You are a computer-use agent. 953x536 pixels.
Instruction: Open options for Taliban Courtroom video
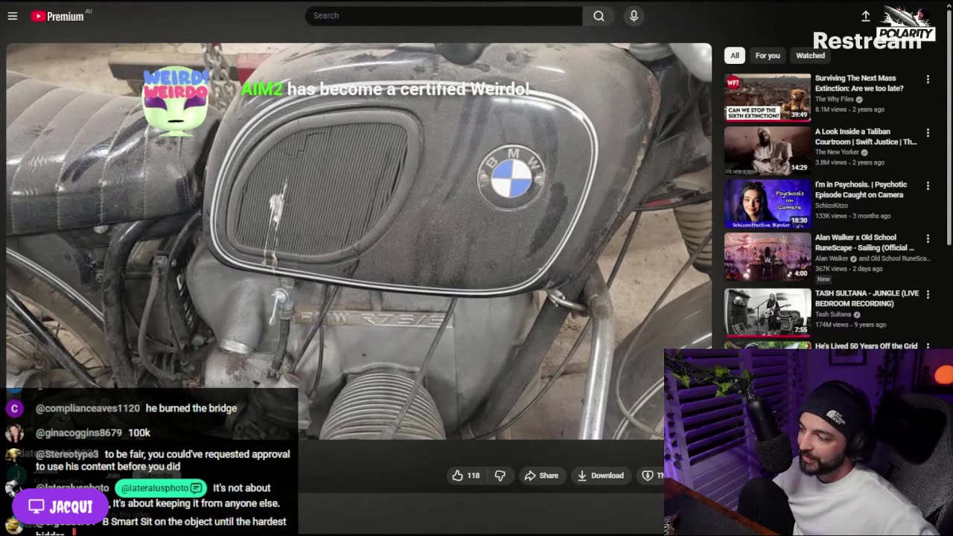pyautogui.click(x=928, y=133)
